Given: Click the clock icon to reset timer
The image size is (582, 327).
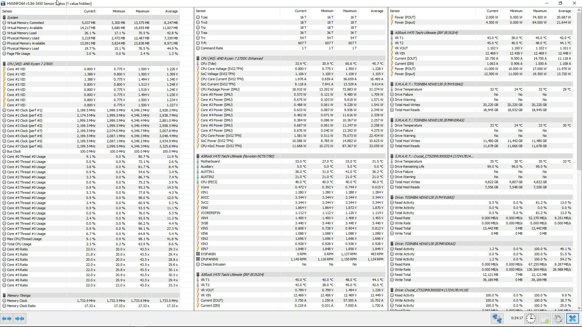Looking at the screenshot, I should point(531,319).
